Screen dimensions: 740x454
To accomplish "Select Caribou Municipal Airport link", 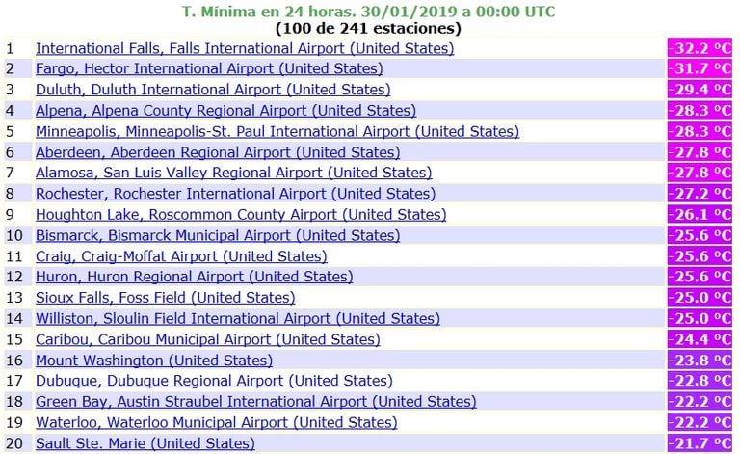I will coord(208,339).
